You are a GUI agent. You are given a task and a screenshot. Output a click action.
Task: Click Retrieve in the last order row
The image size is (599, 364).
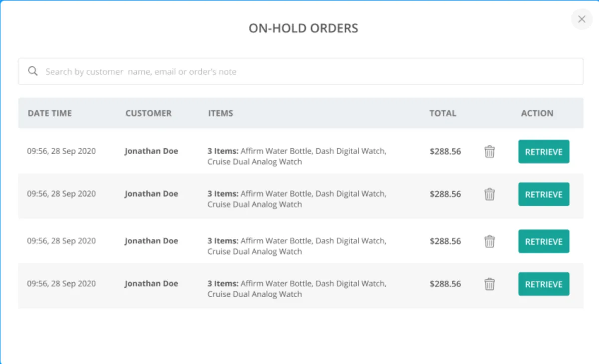tap(544, 284)
